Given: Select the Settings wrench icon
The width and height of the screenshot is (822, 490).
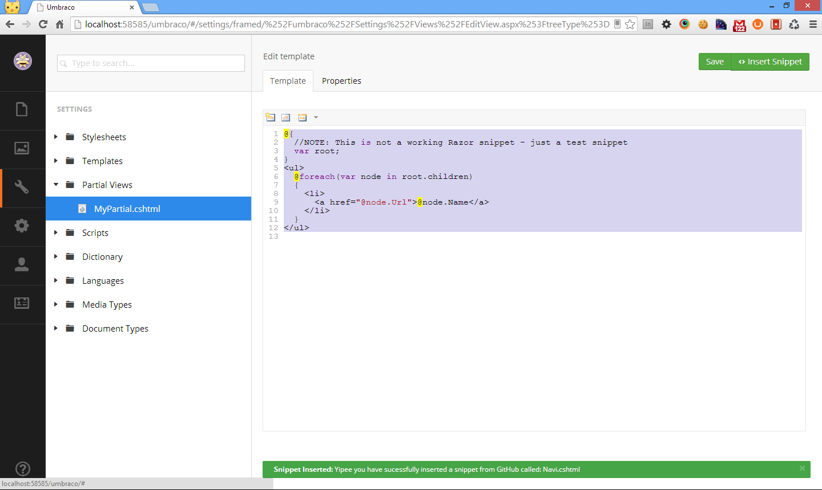Looking at the screenshot, I should click(x=22, y=187).
